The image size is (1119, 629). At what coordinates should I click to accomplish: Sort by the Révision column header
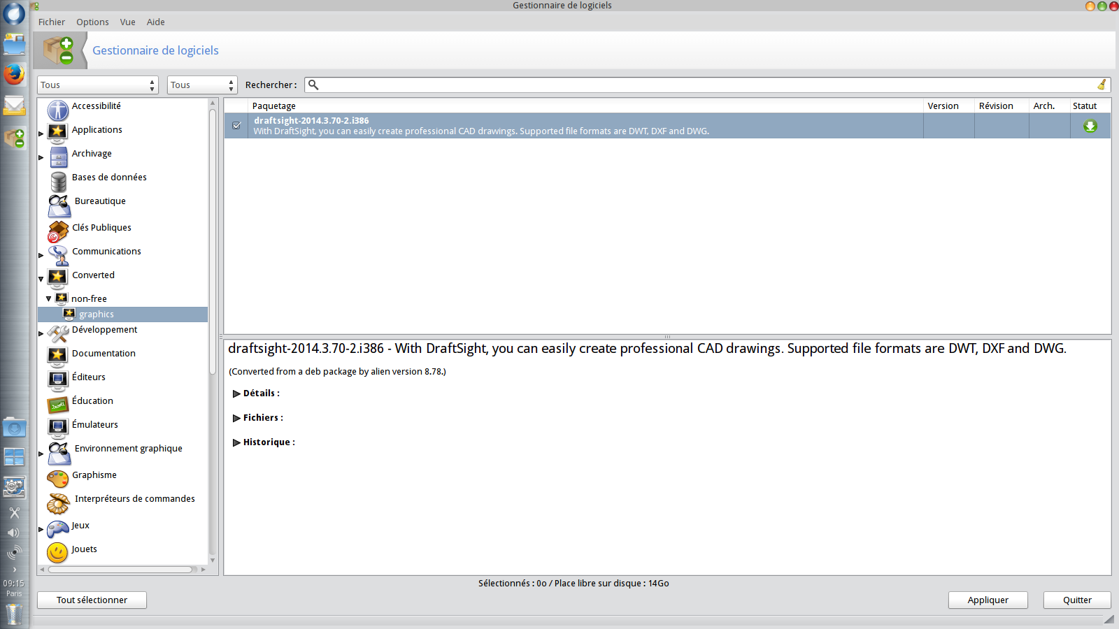click(x=1002, y=106)
